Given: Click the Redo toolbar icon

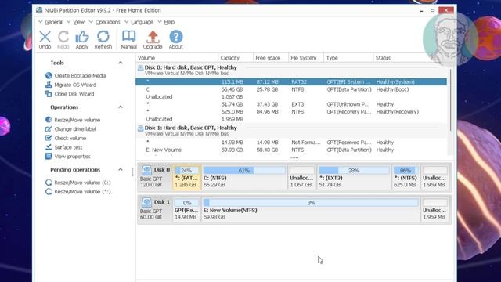Looking at the screenshot, I should [x=63, y=37].
